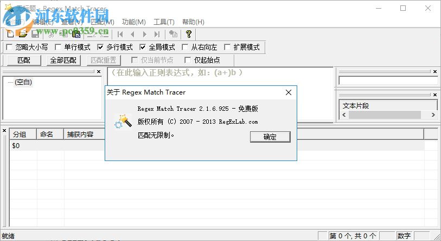The width and height of the screenshot is (441, 241).
Task: Open the 帮助(H) menu
Action: pos(193,22)
